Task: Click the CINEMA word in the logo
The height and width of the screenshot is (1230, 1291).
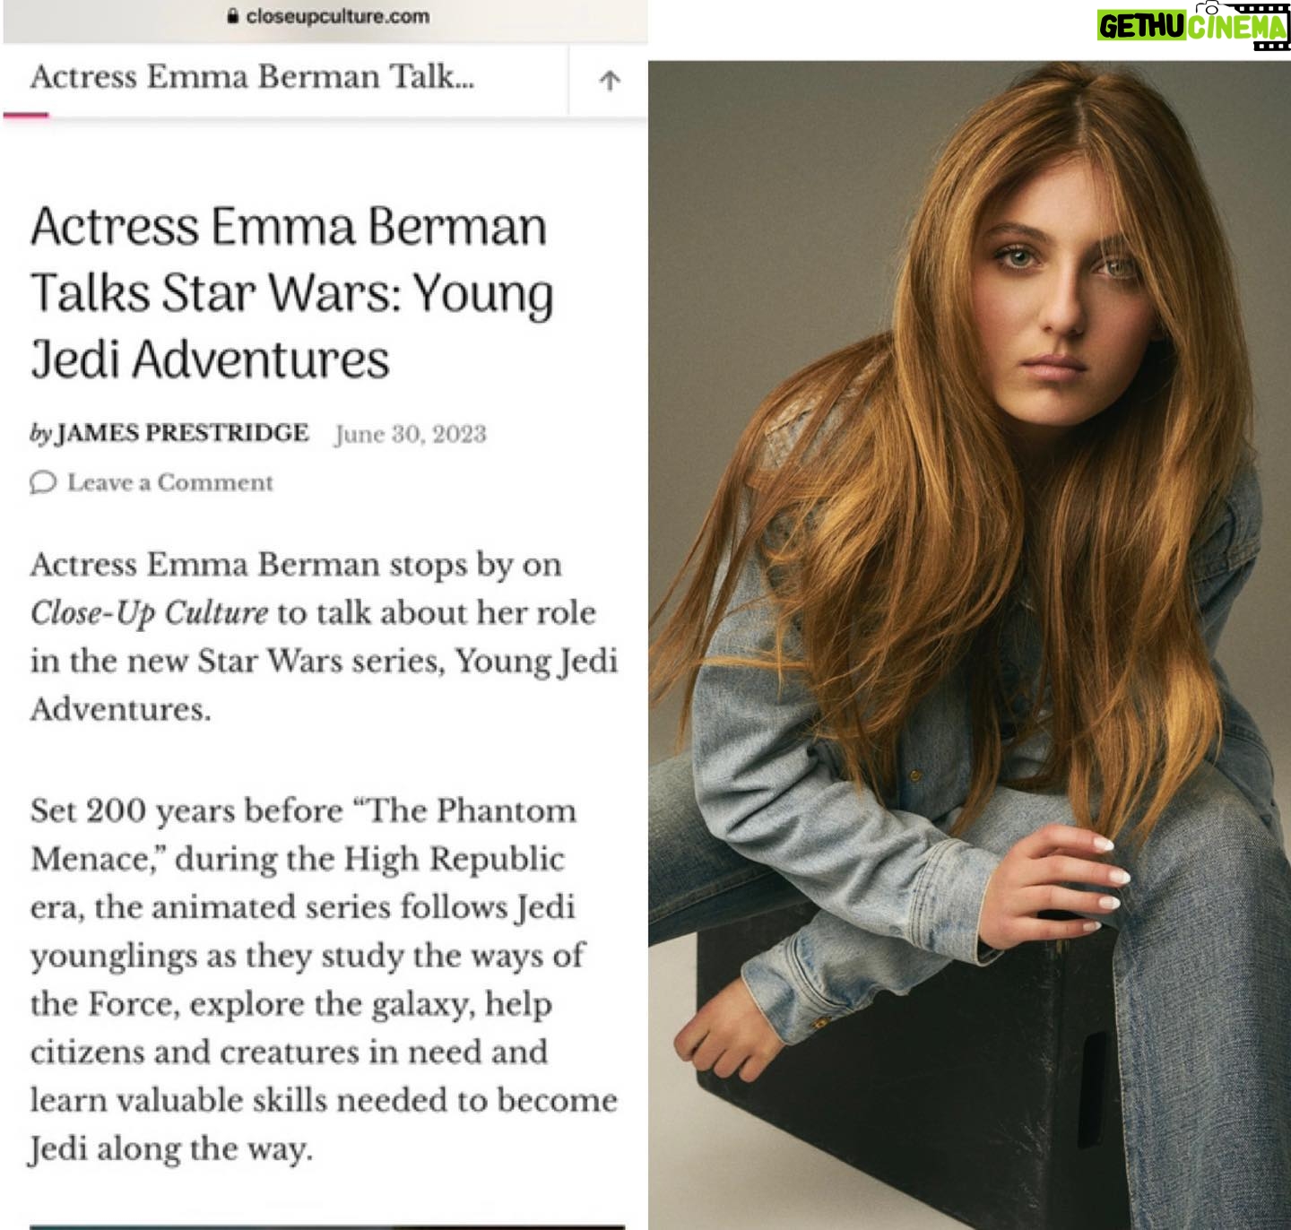Action: click(1236, 28)
